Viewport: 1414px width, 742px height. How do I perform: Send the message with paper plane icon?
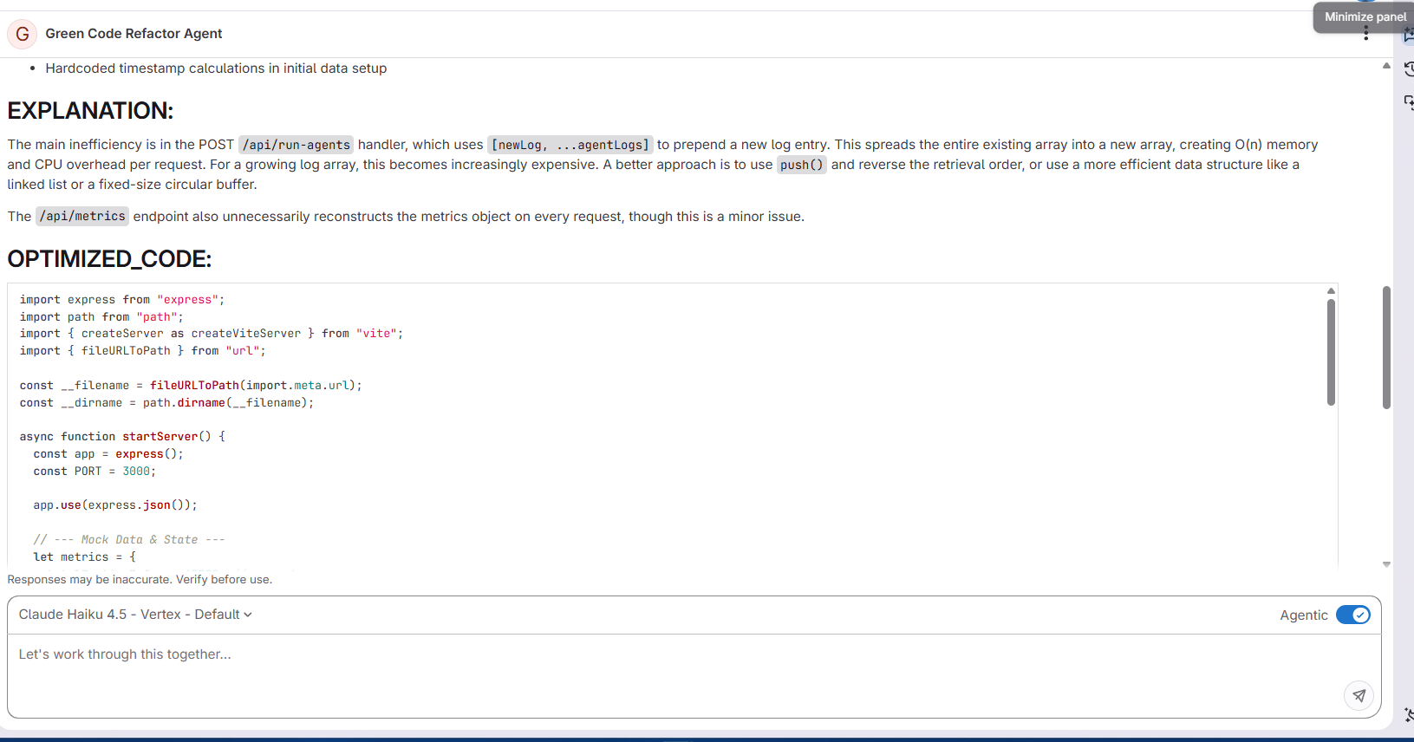point(1359,695)
